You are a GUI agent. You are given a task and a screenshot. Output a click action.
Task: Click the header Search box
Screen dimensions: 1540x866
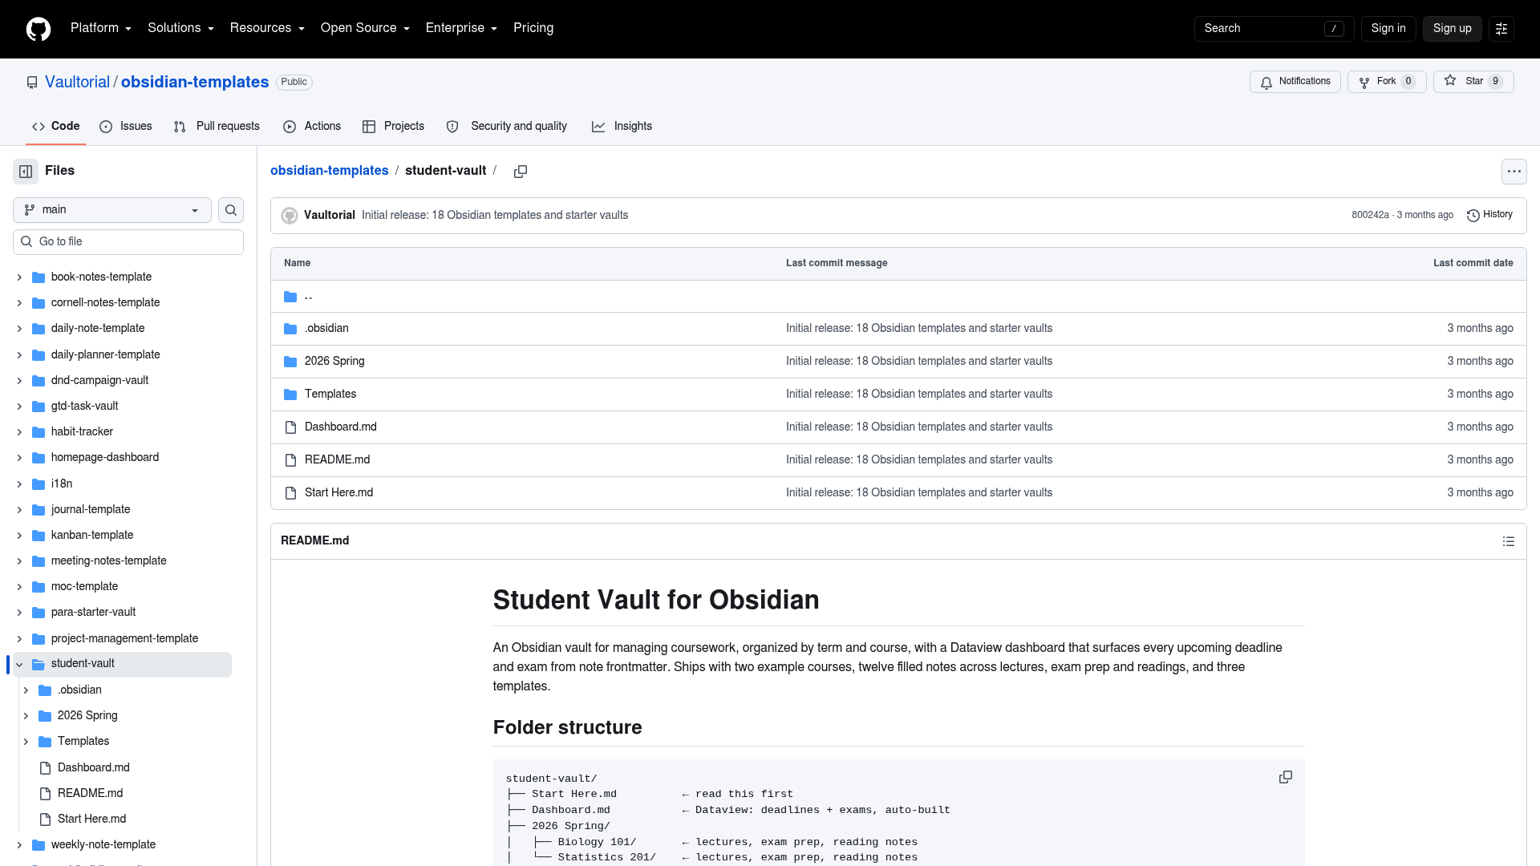1274,29
